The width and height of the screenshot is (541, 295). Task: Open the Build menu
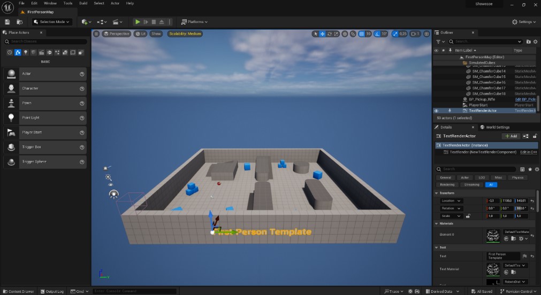[83, 3]
